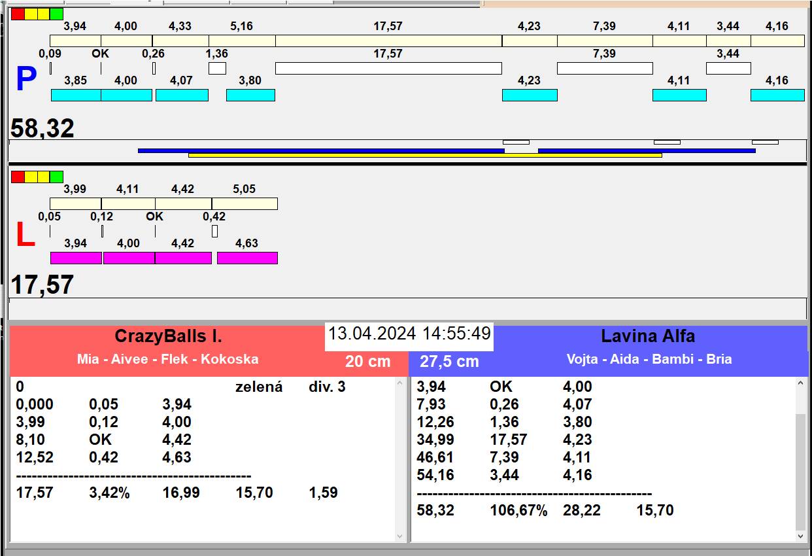Click the red start light in lane P
812x556 pixels.
pos(18,14)
